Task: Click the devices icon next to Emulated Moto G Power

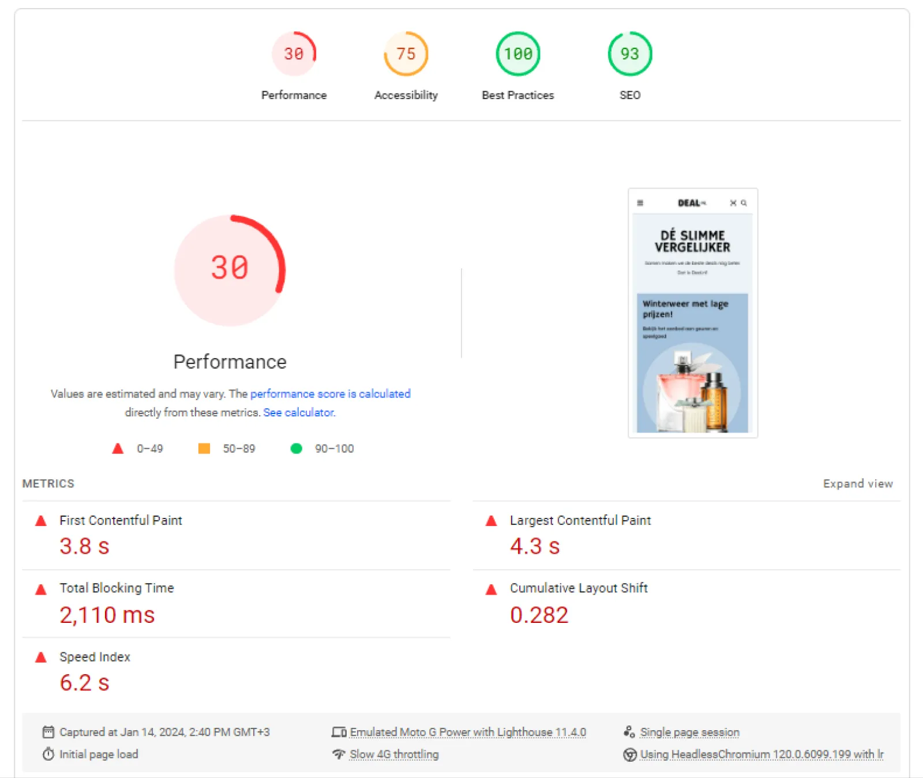Action: 339,732
